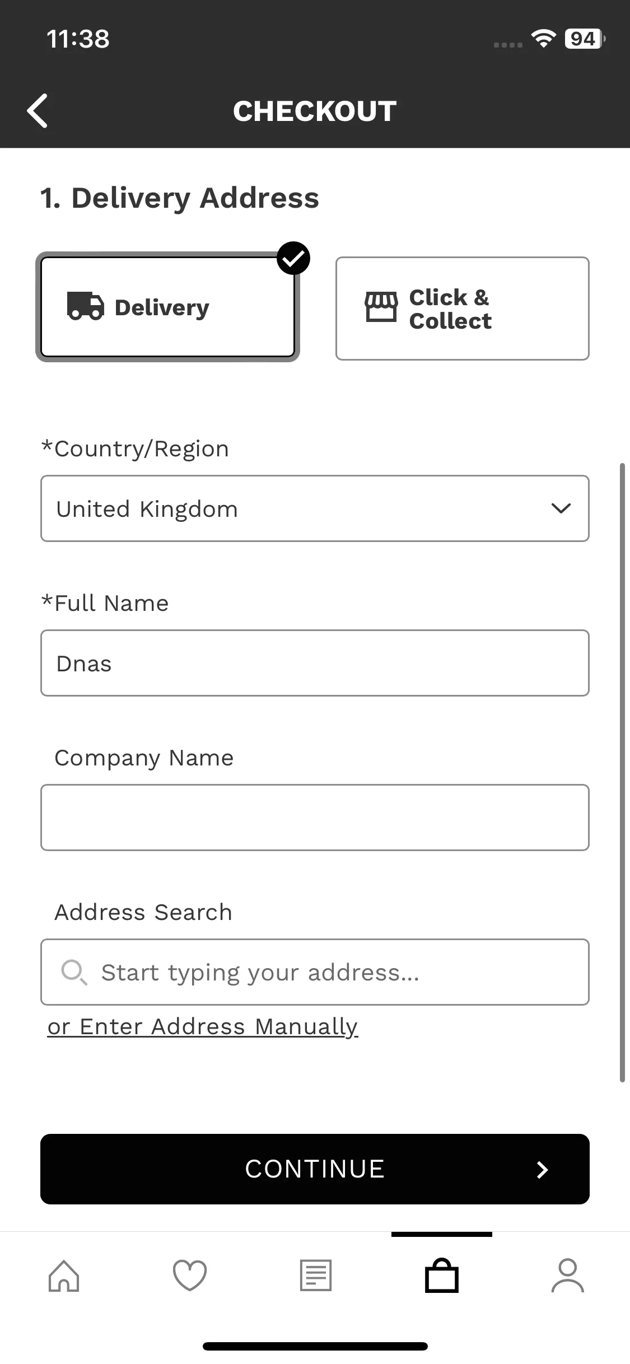Select the Delivery option

[167, 307]
